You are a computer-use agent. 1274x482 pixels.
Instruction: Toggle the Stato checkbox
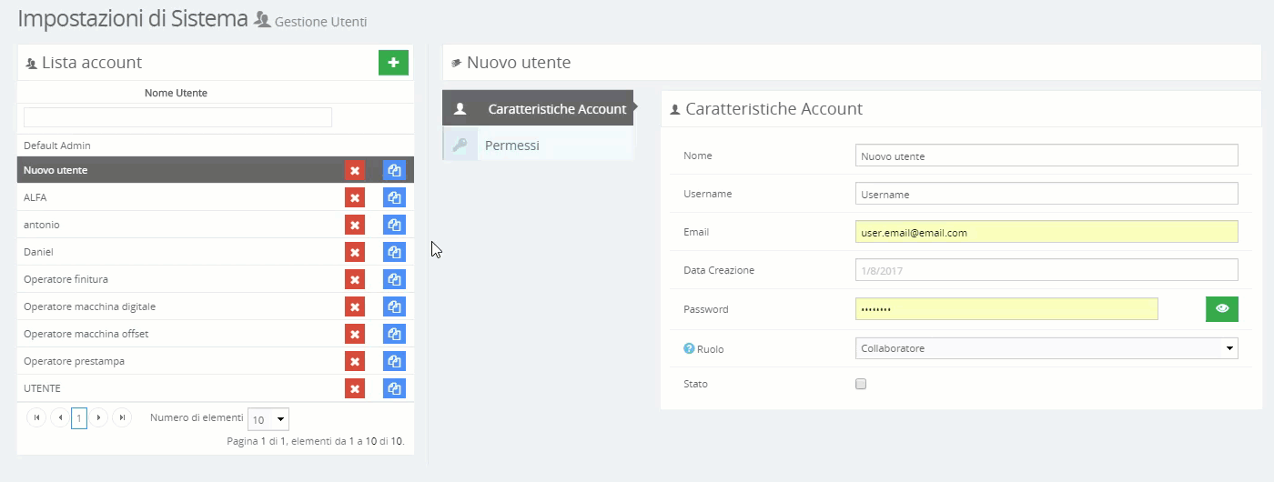click(x=861, y=384)
